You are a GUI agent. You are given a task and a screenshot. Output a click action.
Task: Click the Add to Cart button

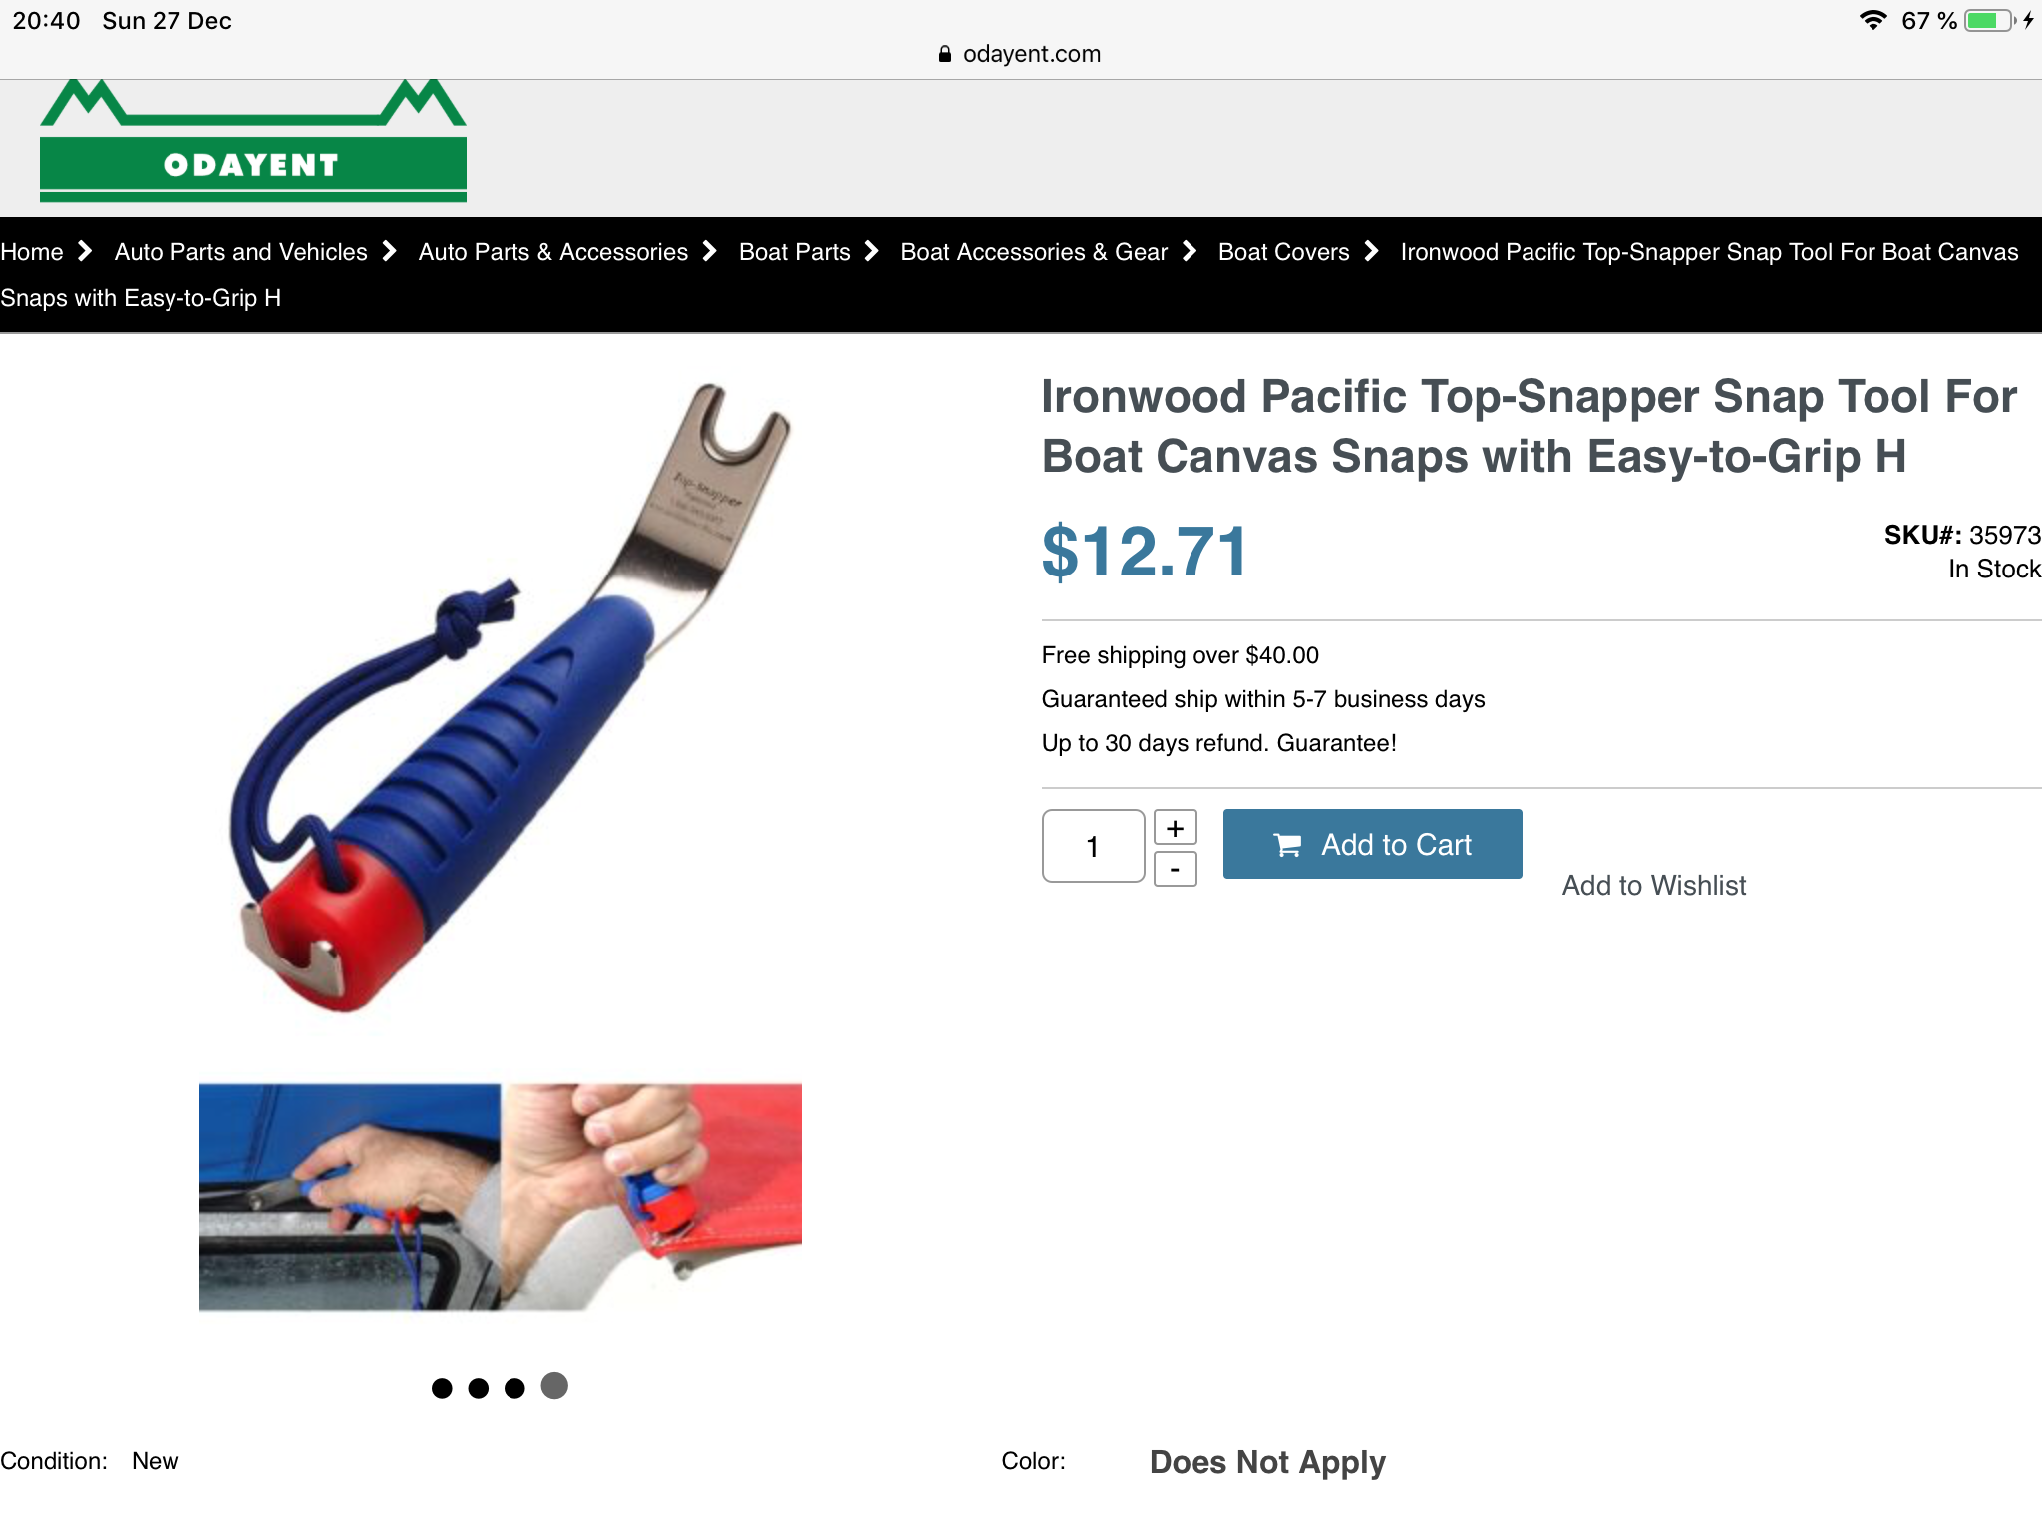[x=1372, y=844]
